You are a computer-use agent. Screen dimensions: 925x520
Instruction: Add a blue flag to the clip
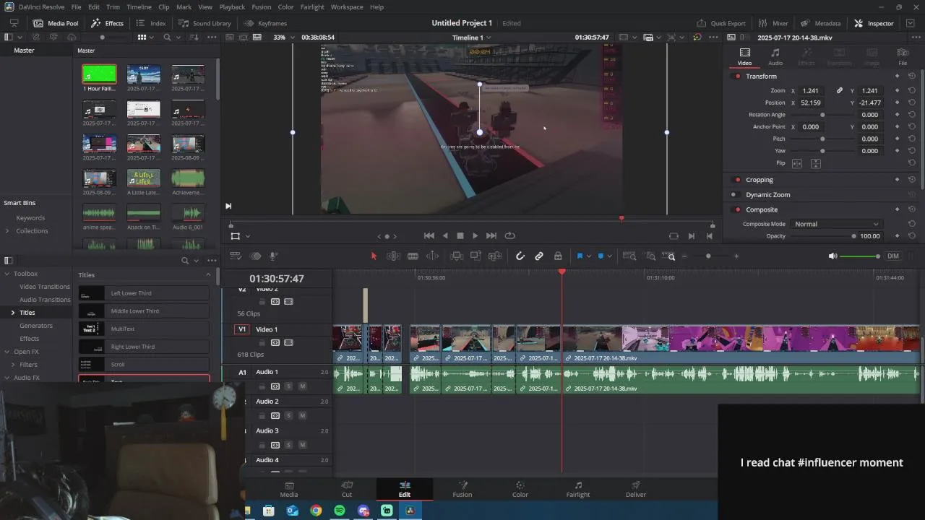click(x=580, y=256)
